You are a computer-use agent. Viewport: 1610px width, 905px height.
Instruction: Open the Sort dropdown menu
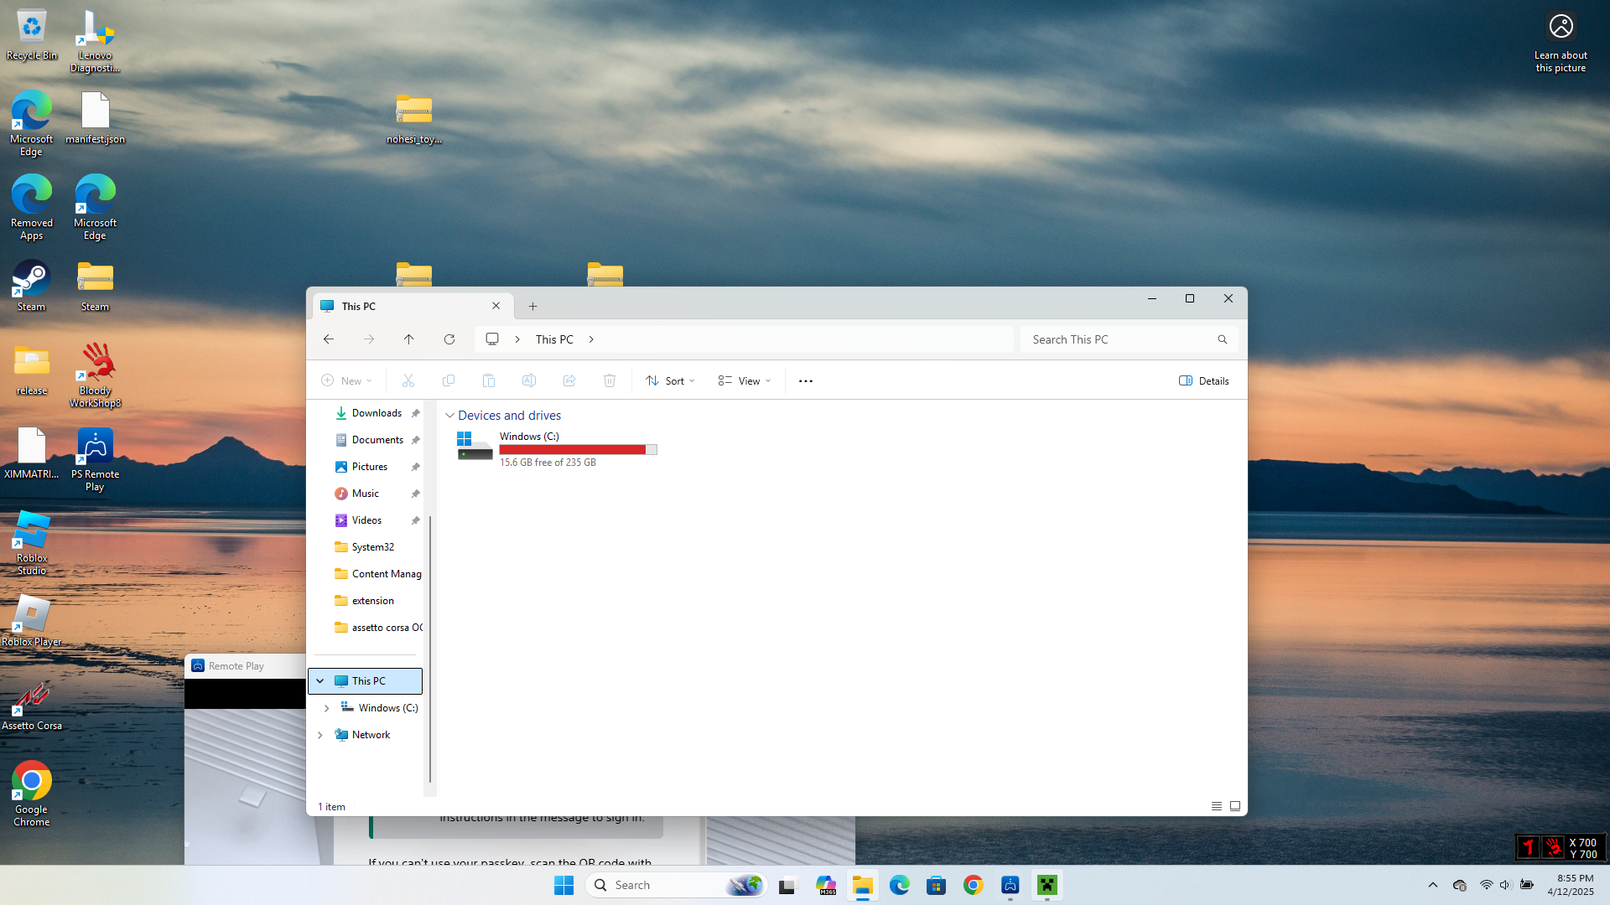click(x=670, y=380)
